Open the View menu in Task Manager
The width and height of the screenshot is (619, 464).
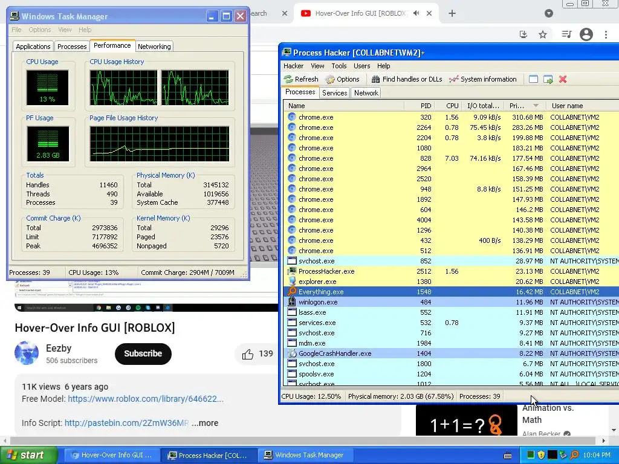point(65,30)
